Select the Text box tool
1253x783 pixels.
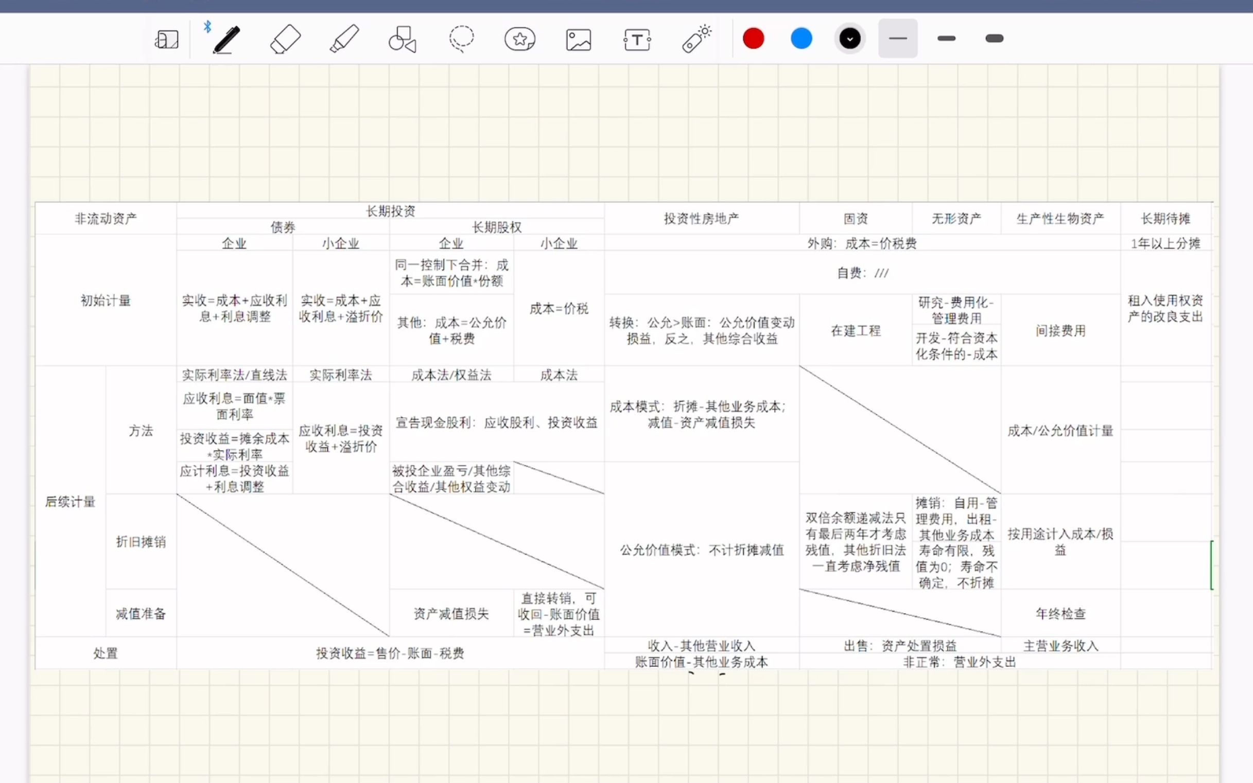pos(637,40)
